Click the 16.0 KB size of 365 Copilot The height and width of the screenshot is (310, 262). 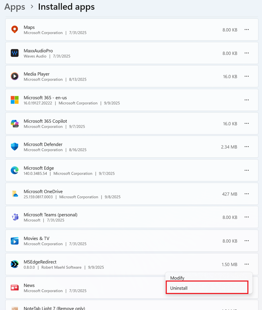pos(230,123)
